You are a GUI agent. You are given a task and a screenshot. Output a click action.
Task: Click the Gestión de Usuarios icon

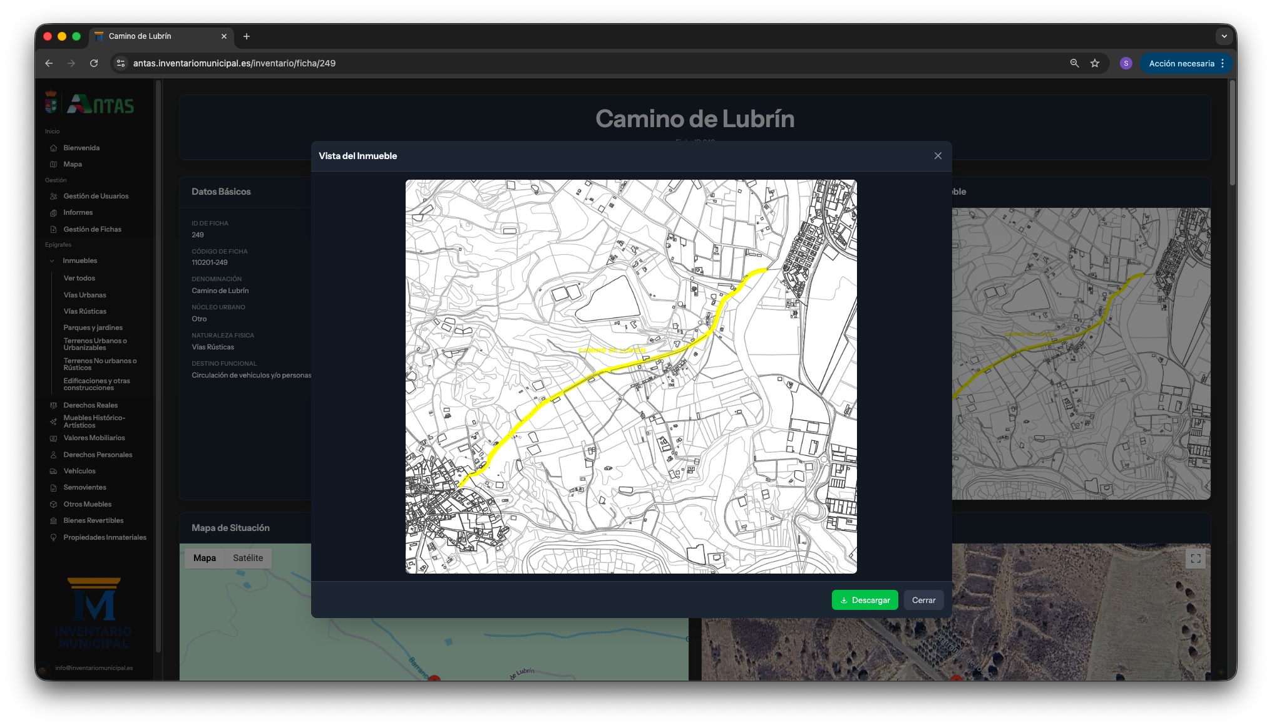[54, 196]
